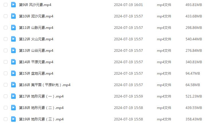Click the video icon for 第12讲 火山元素.mp4
Image resolution: width=205 pixels, height=123 pixels.
click(13, 39)
